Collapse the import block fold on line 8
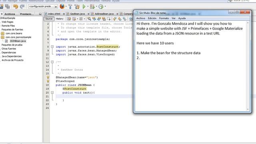256x144 pixels. click(52, 47)
